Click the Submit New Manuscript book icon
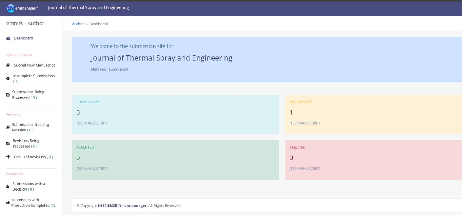 coord(8,65)
